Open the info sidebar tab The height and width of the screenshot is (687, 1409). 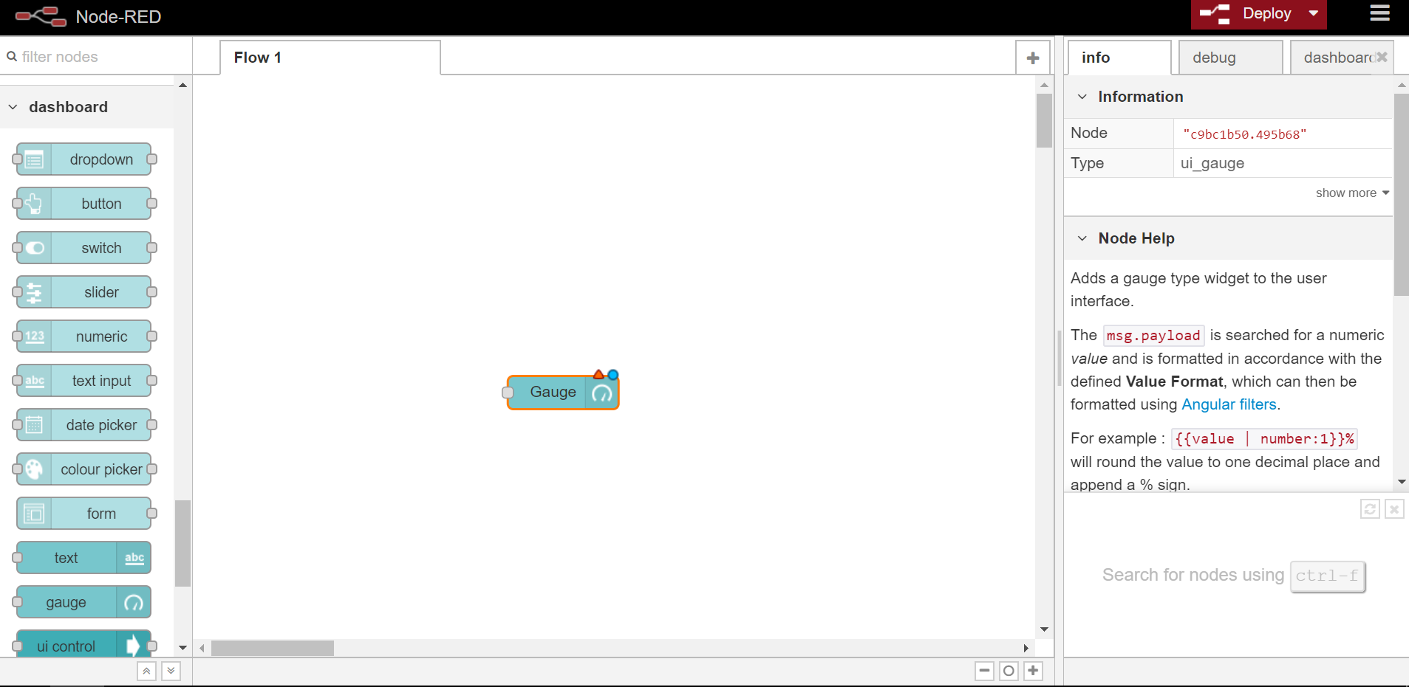(1119, 58)
